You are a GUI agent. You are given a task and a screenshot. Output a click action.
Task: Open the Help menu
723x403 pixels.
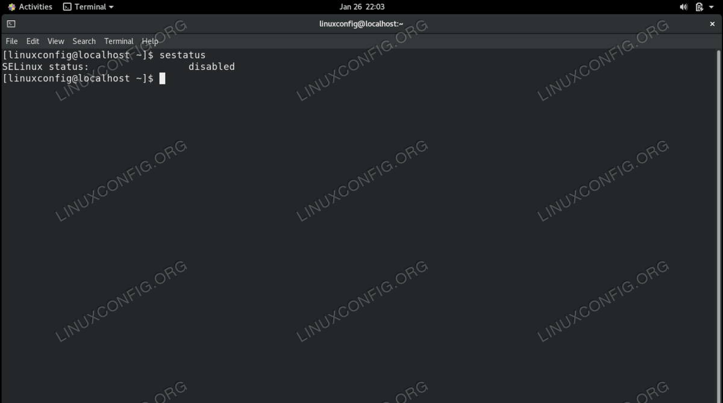(x=150, y=41)
